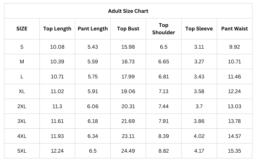Viewport: 256px width, 160px height.
Task: Click Pant Waist value 13.78 for 3XL
Action: pos(234,121)
